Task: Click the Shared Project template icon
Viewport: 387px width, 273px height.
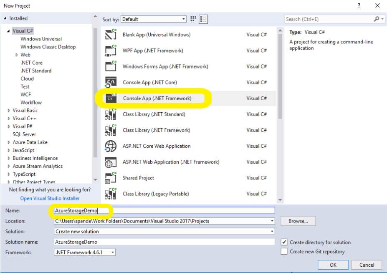Action: 111,178
